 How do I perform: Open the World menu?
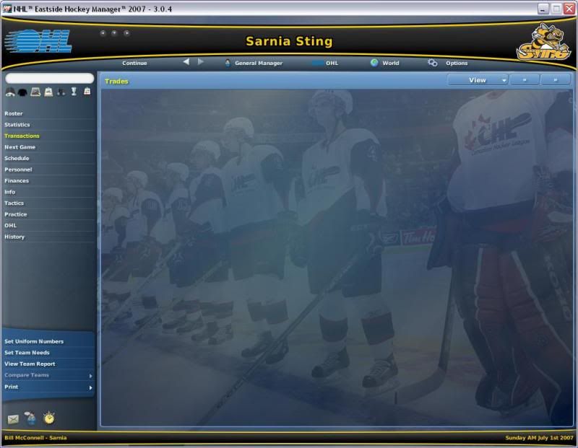391,63
